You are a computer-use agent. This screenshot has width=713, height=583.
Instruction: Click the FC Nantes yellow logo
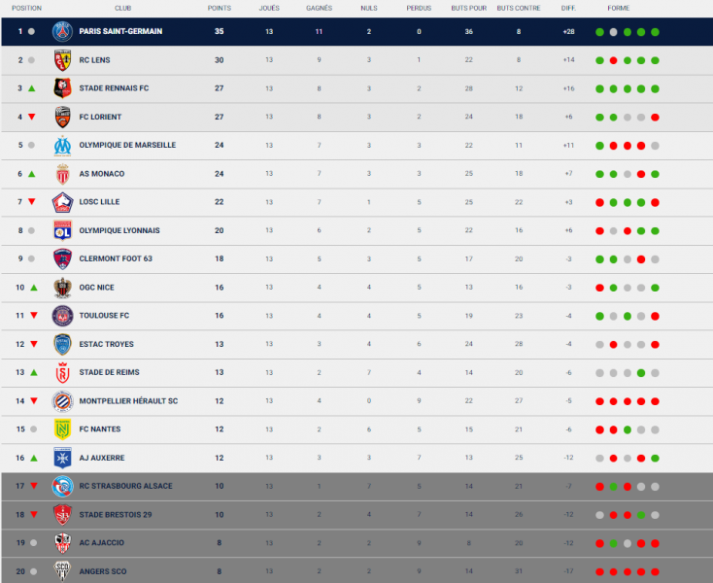(x=62, y=429)
